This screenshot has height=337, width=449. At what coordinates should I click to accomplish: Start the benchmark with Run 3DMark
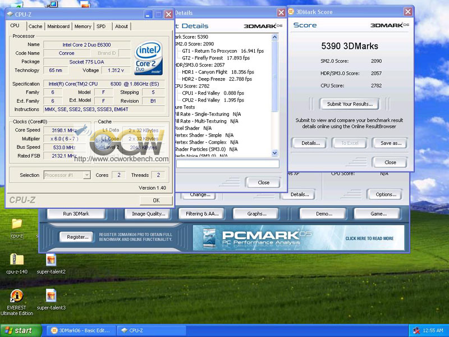pos(76,214)
